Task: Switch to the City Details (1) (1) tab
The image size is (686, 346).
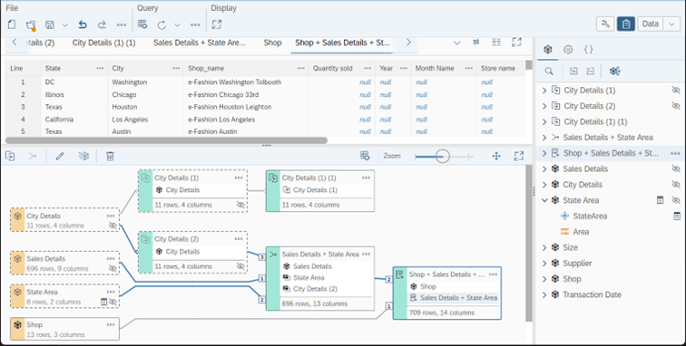Action: click(x=103, y=43)
